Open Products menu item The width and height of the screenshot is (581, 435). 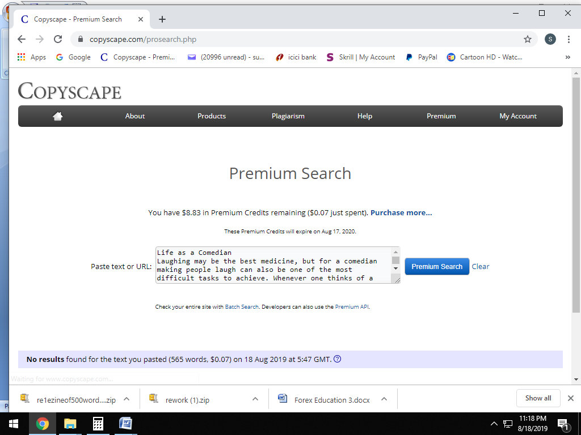click(212, 116)
